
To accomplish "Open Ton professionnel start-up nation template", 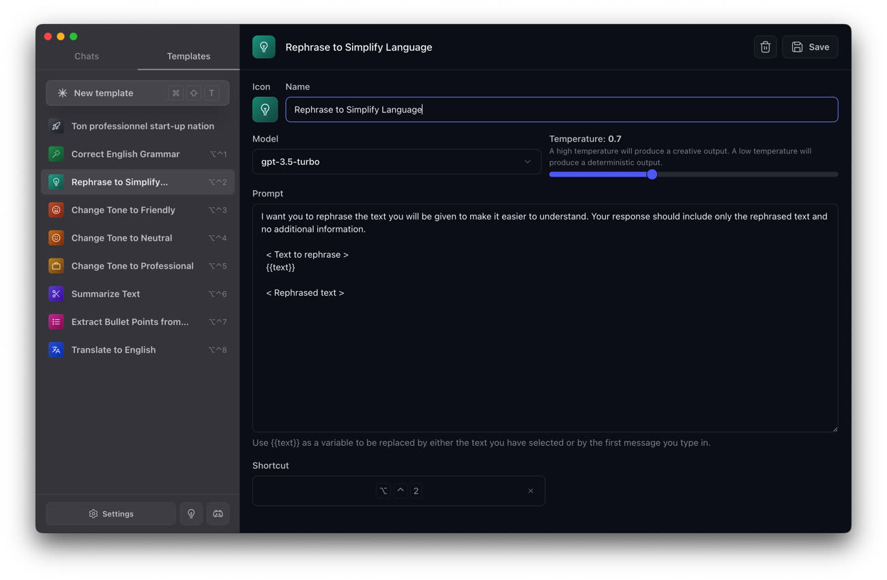I will (x=138, y=126).
